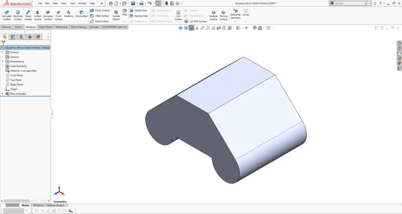Screen dimensions: 402x214
Task: Click the Ruled Surface command
Action: coord(99,21)
